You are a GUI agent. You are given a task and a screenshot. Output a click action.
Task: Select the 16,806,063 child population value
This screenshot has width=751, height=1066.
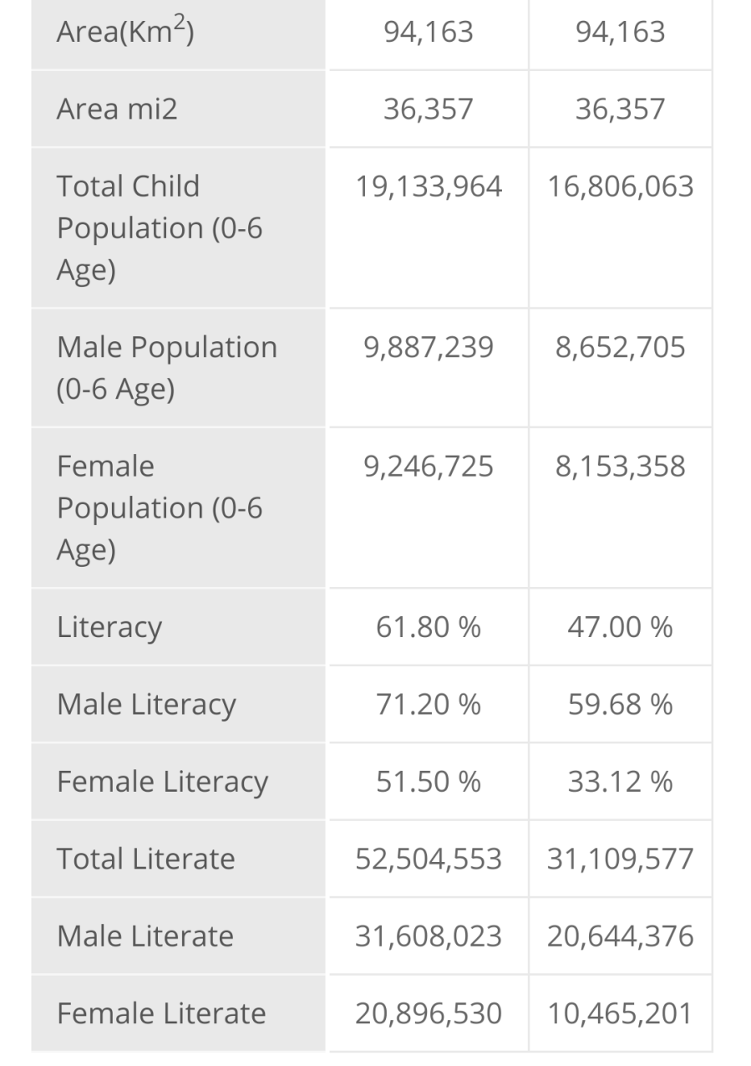[x=620, y=186]
